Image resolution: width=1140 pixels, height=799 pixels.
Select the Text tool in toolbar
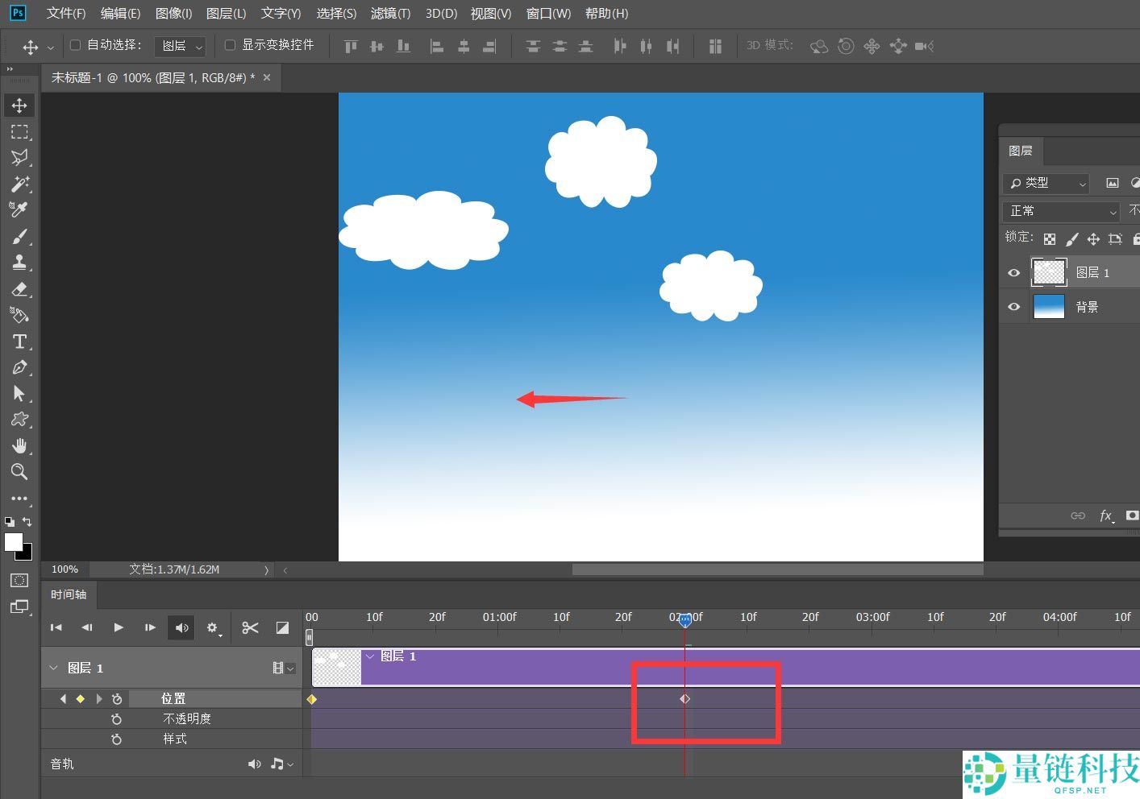point(19,342)
